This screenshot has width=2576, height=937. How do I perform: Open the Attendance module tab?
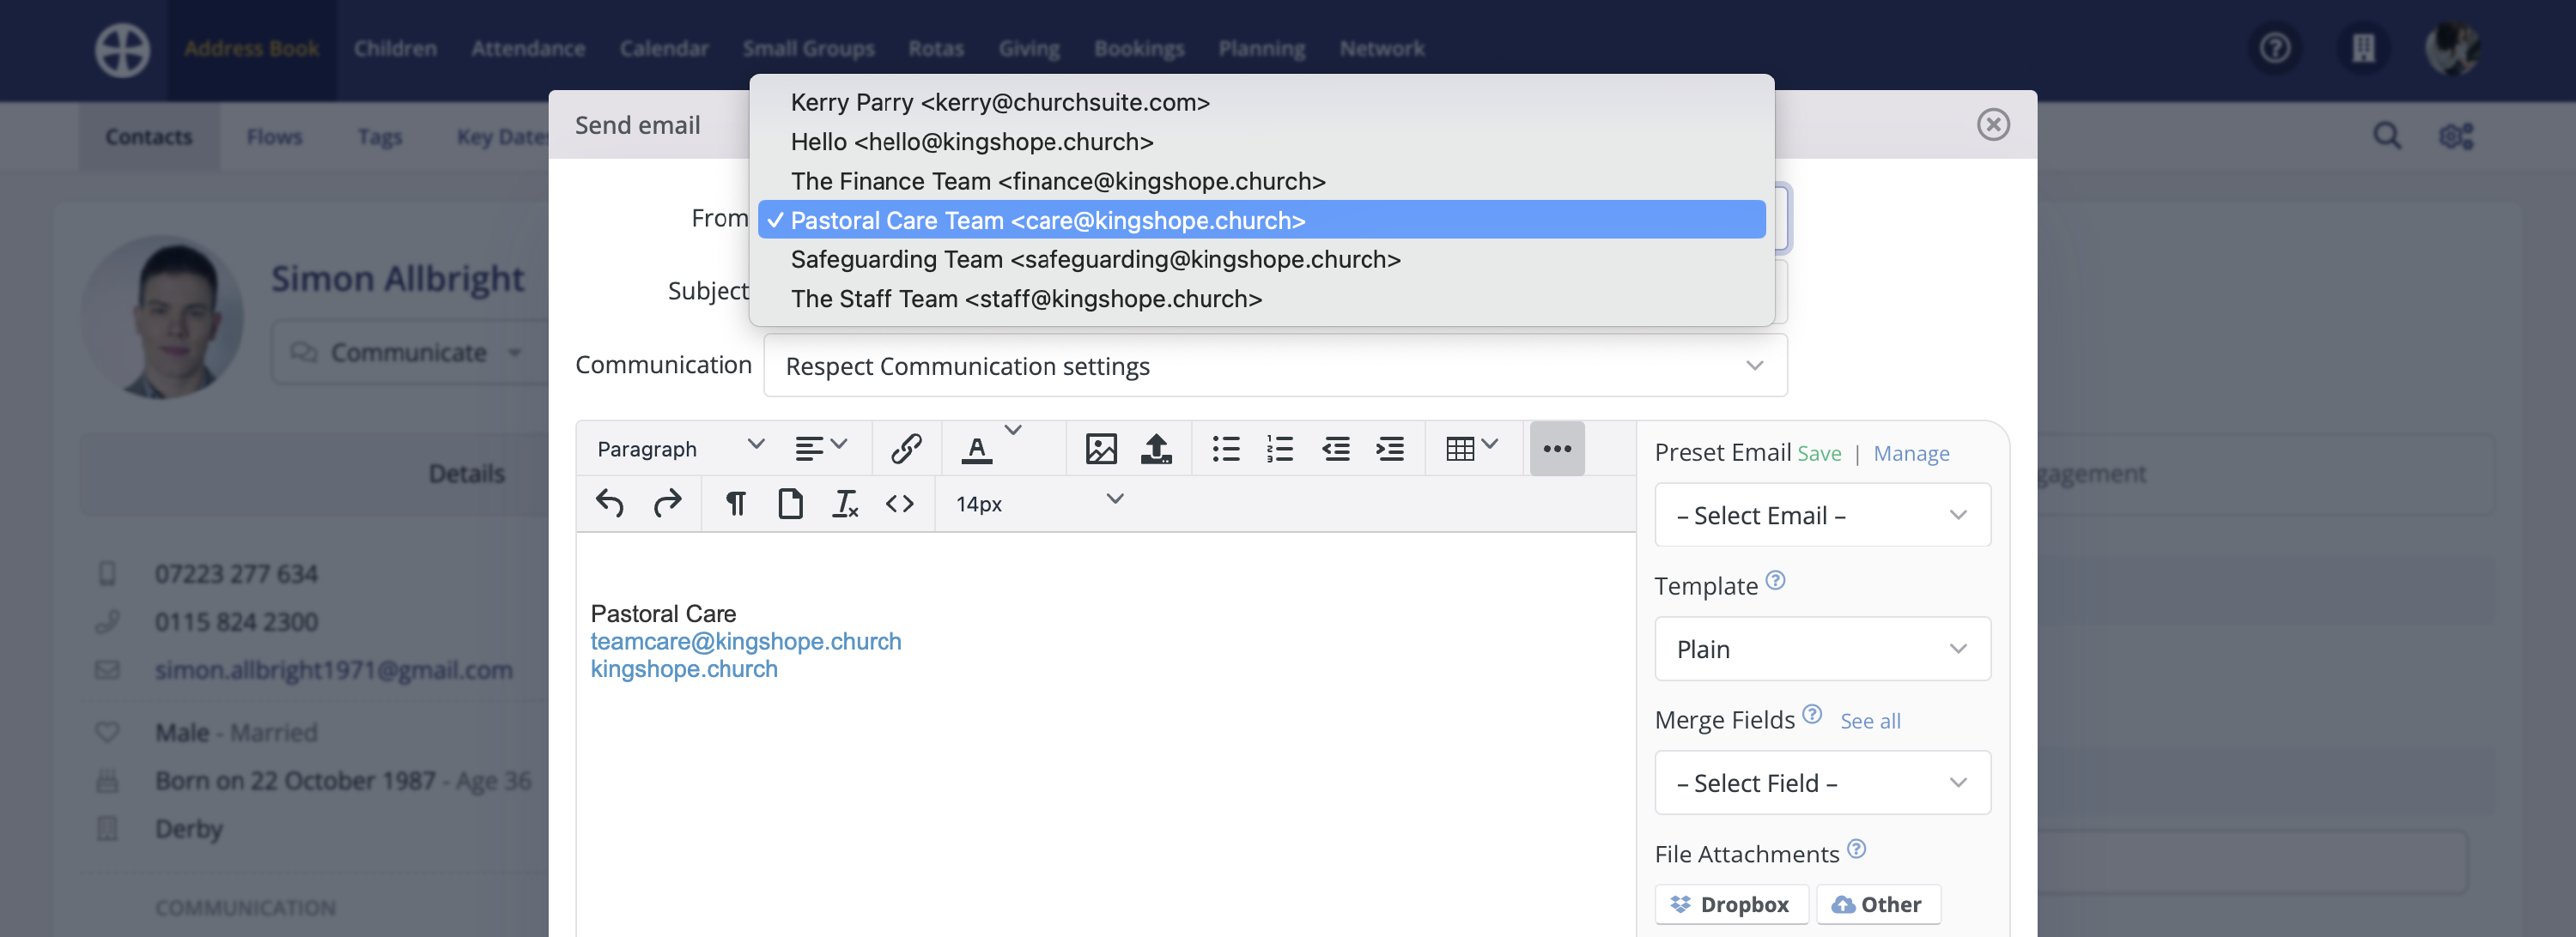[x=528, y=48]
